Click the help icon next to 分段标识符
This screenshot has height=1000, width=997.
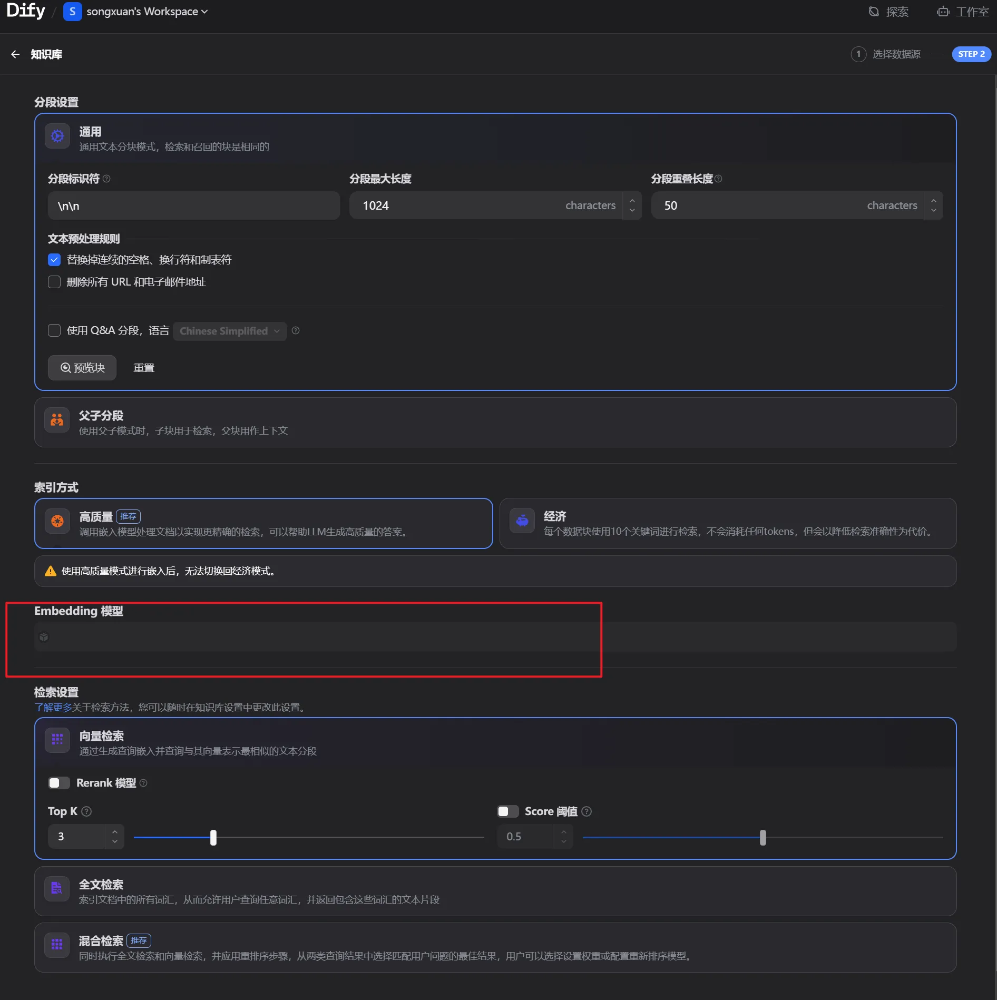coord(106,179)
